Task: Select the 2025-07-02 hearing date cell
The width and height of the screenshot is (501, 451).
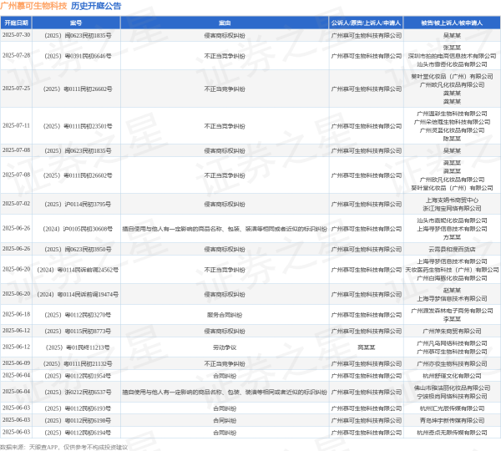Action: coord(16,203)
